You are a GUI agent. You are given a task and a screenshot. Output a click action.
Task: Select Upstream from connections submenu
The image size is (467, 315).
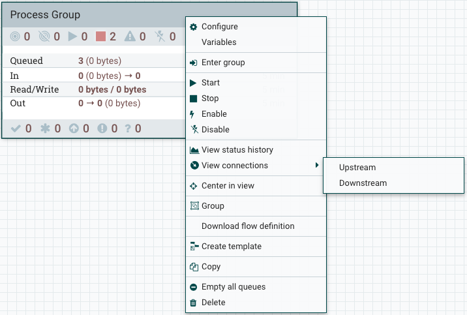coord(357,168)
